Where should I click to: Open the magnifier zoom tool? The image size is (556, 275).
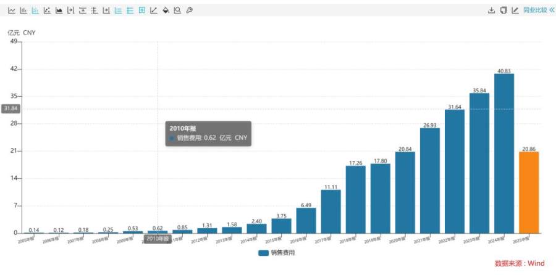click(x=177, y=10)
